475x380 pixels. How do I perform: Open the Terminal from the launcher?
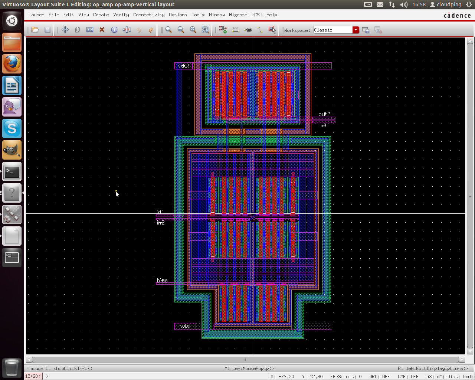tap(12, 171)
